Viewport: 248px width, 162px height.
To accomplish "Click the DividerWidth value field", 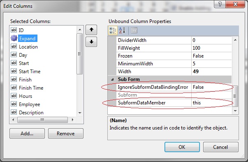I will 211,40.
